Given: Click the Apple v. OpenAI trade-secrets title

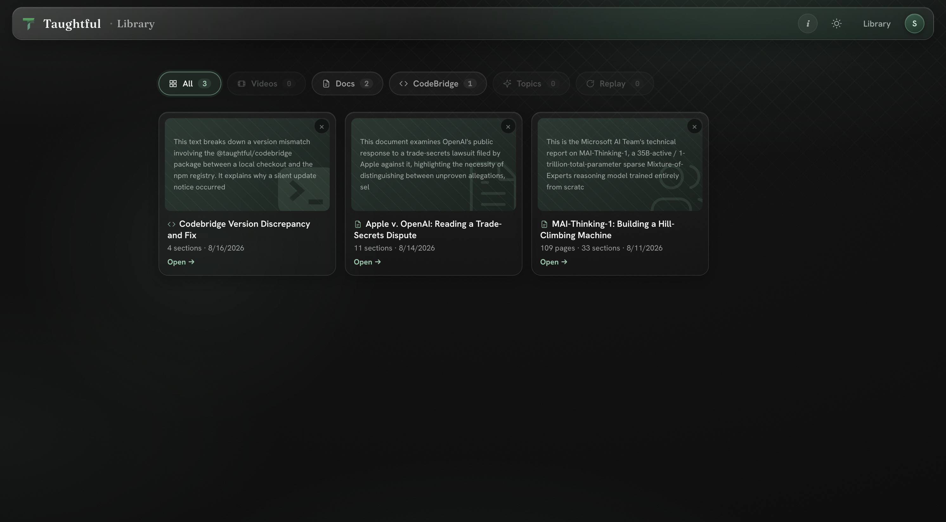Looking at the screenshot, I should [428, 230].
